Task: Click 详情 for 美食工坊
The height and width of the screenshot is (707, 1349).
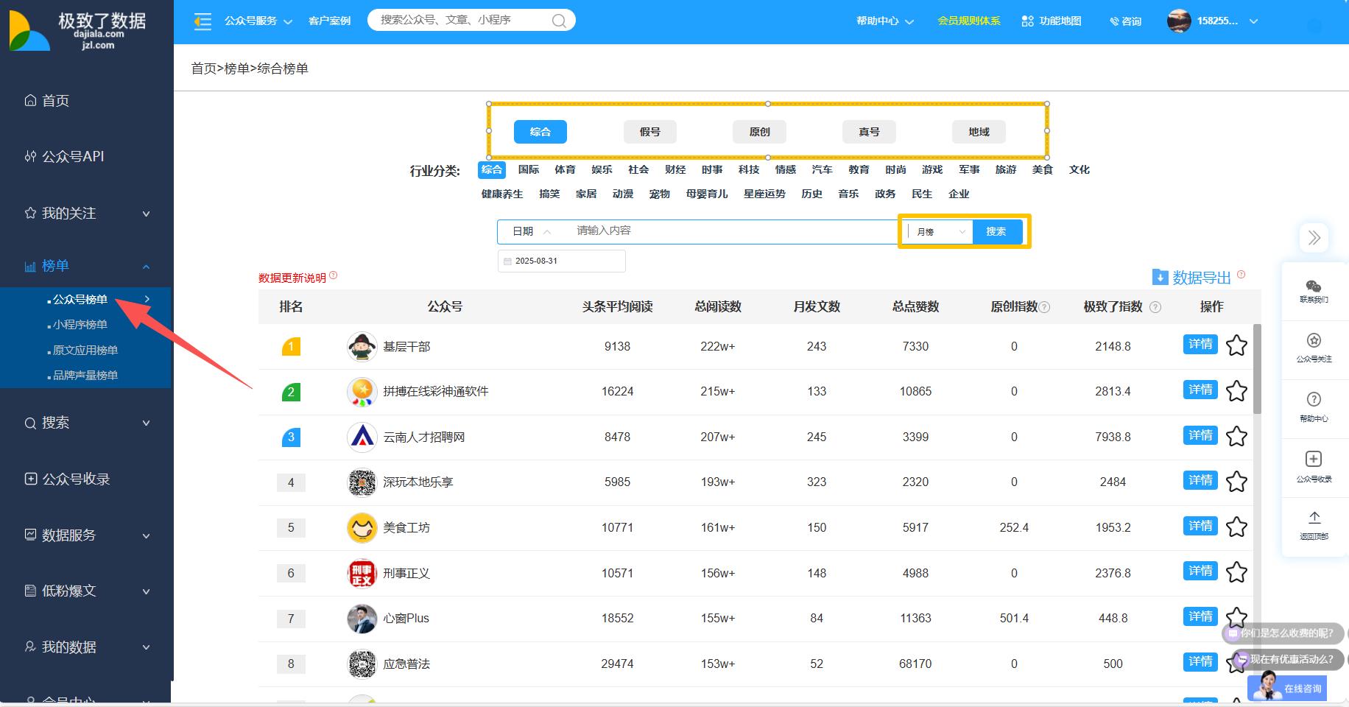Action: [x=1200, y=526]
